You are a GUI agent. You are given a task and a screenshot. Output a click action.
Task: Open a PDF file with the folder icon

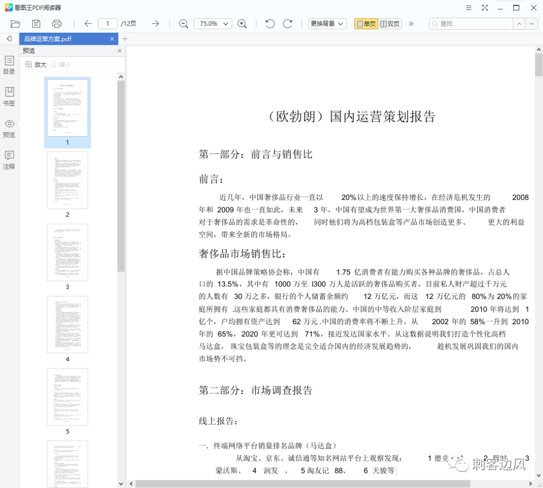point(15,24)
